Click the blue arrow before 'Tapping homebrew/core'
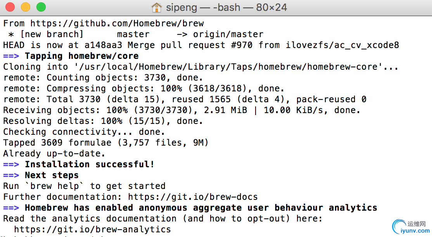 click(11, 56)
